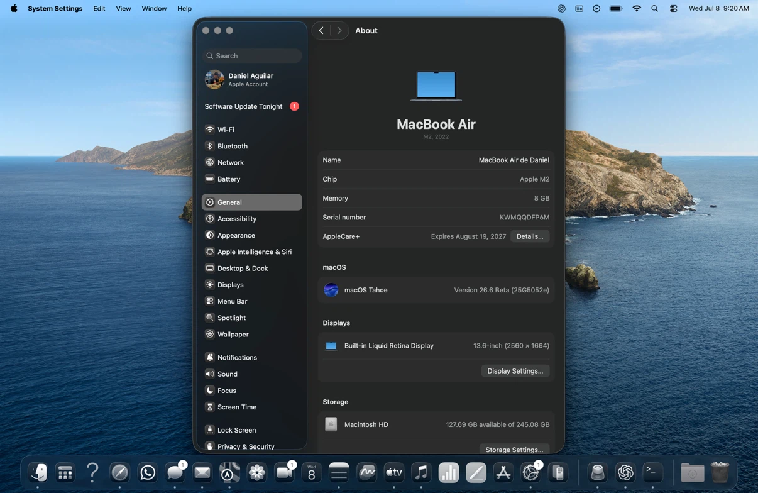Click the Wi-Fi status menu icon
This screenshot has width=758, height=493.
(x=637, y=9)
